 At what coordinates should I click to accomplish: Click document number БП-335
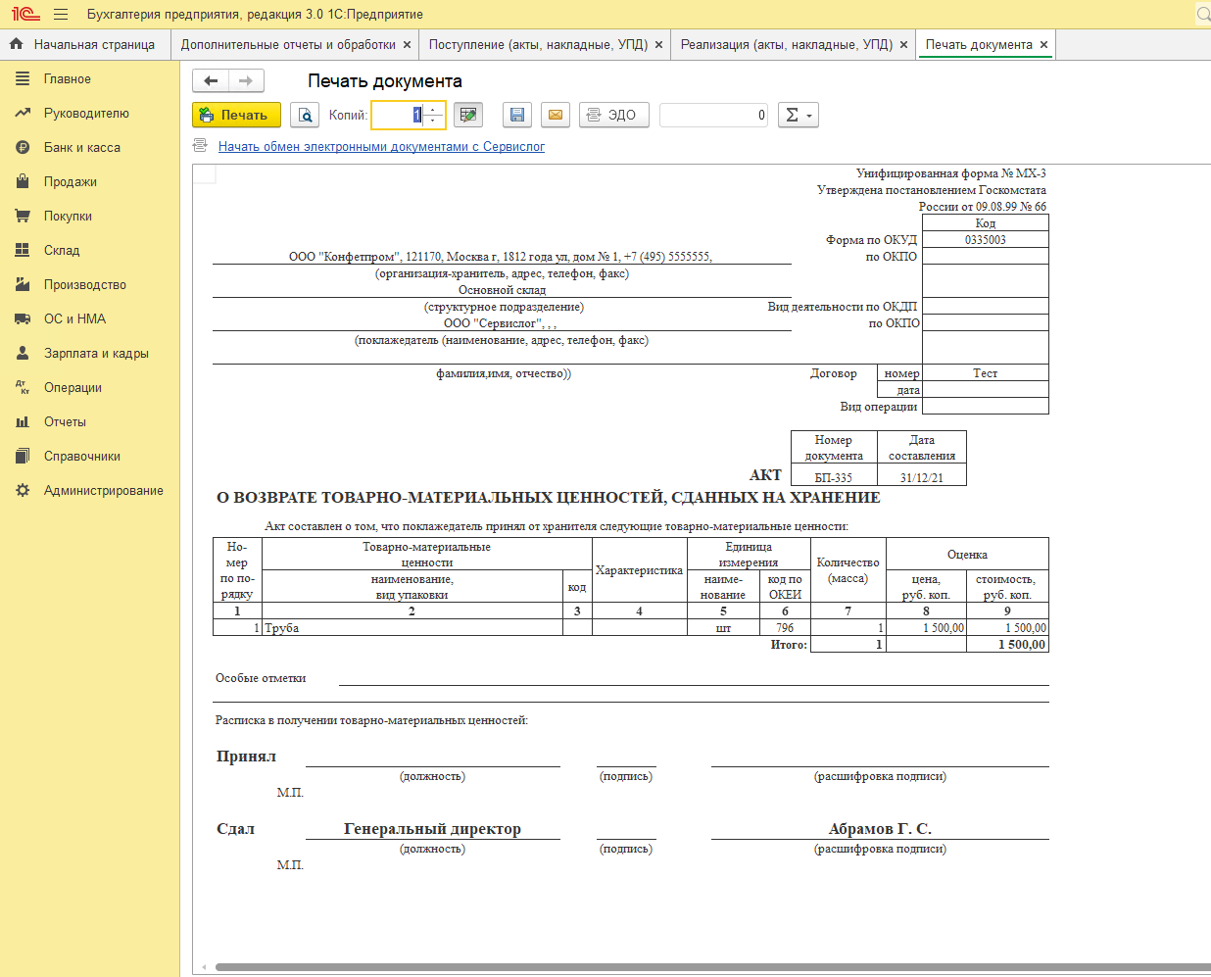tap(834, 477)
